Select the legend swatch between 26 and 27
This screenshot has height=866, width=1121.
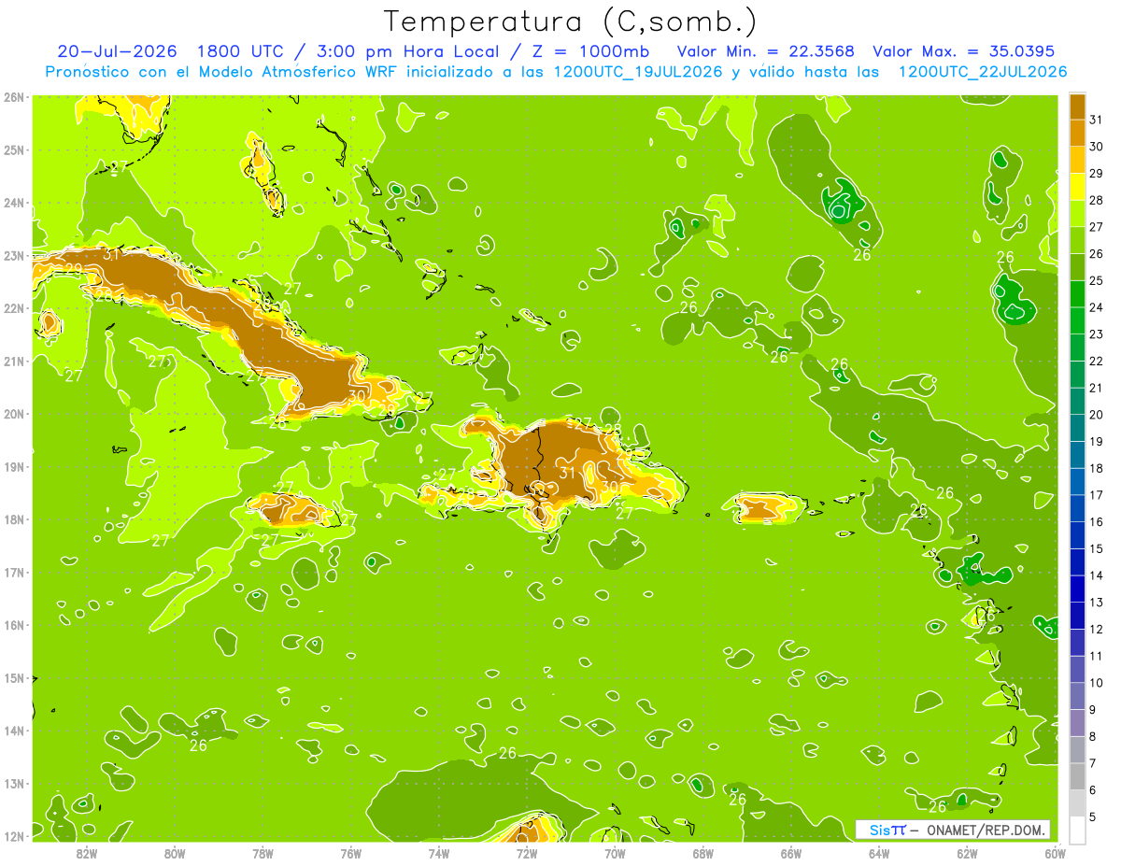(1077, 240)
